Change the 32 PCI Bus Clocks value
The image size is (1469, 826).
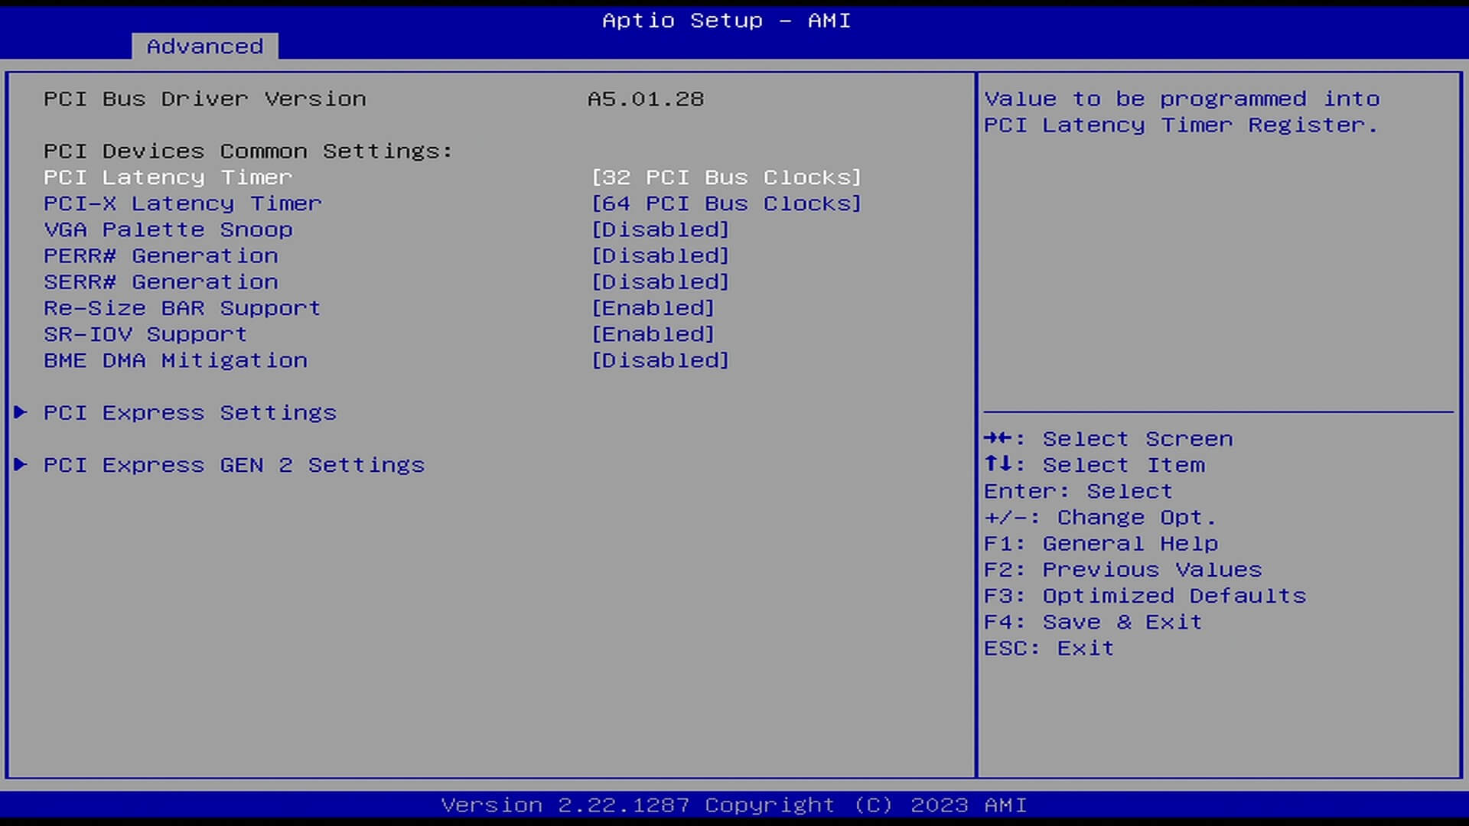(x=726, y=177)
